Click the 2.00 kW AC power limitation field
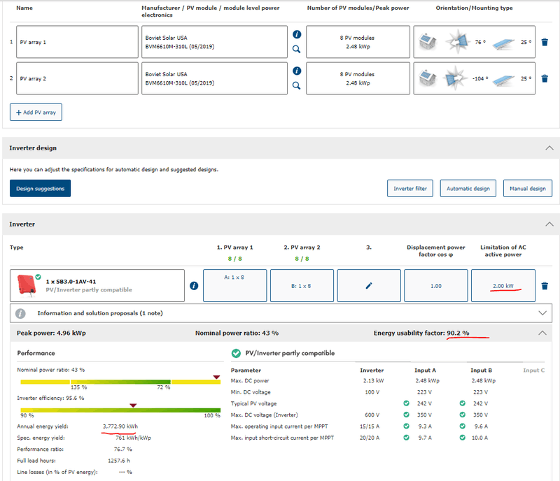 (x=503, y=286)
